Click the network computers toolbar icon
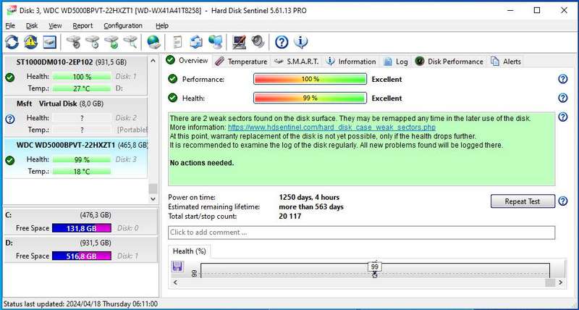This screenshot has height=310, width=579. point(215,42)
